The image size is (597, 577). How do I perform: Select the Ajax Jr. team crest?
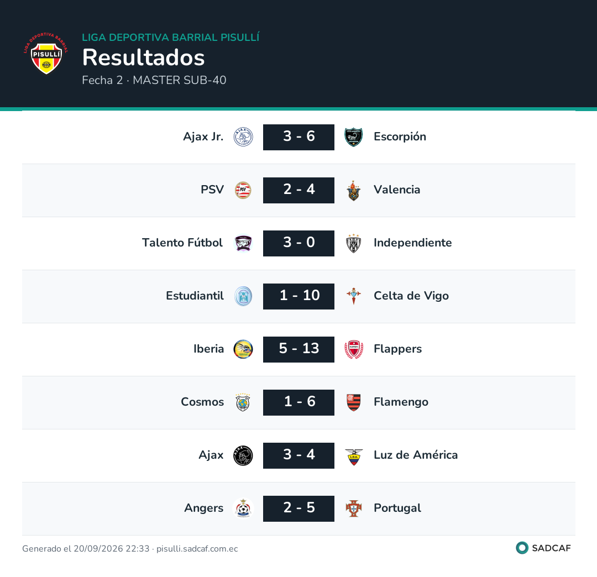[x=243, y=137]
